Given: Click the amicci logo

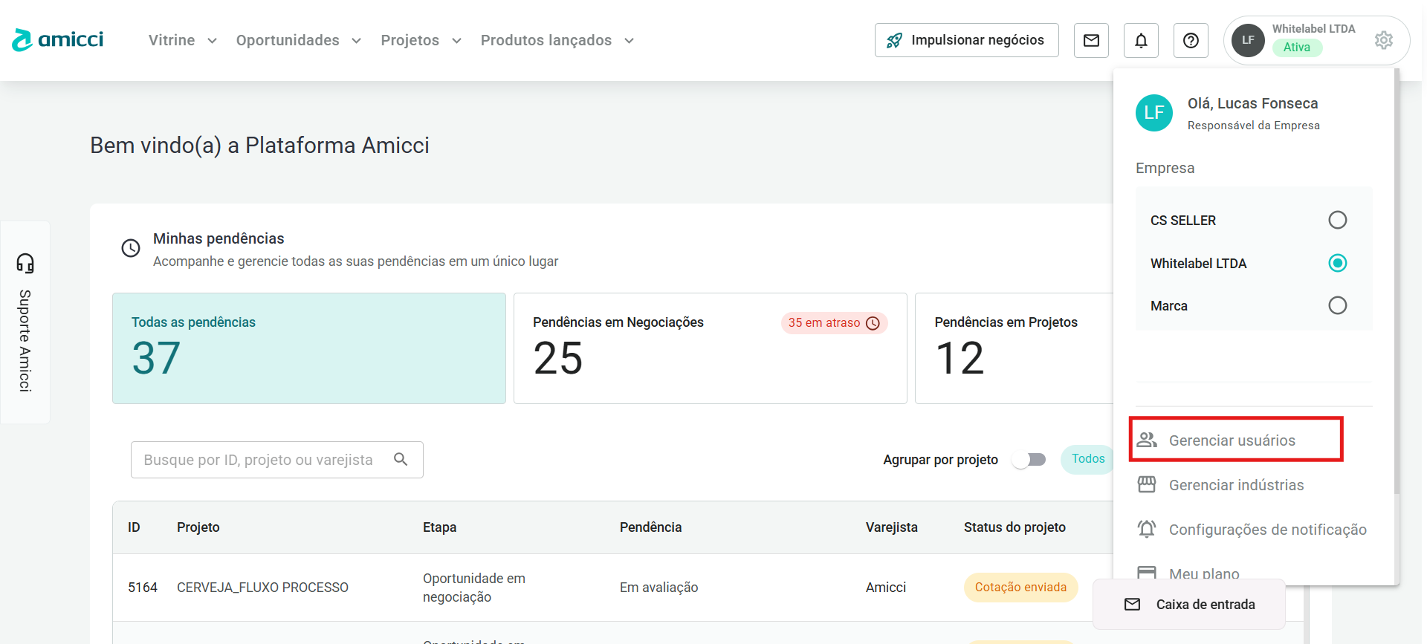Looking at the screenshot, I should [x=58, y=40].
